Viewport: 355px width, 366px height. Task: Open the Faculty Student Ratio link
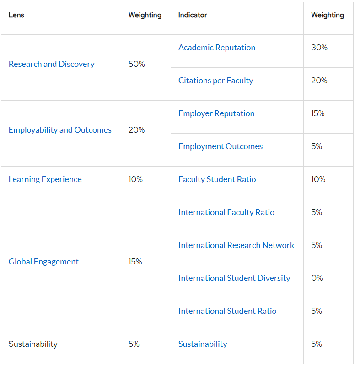click(x=217, y=179)
